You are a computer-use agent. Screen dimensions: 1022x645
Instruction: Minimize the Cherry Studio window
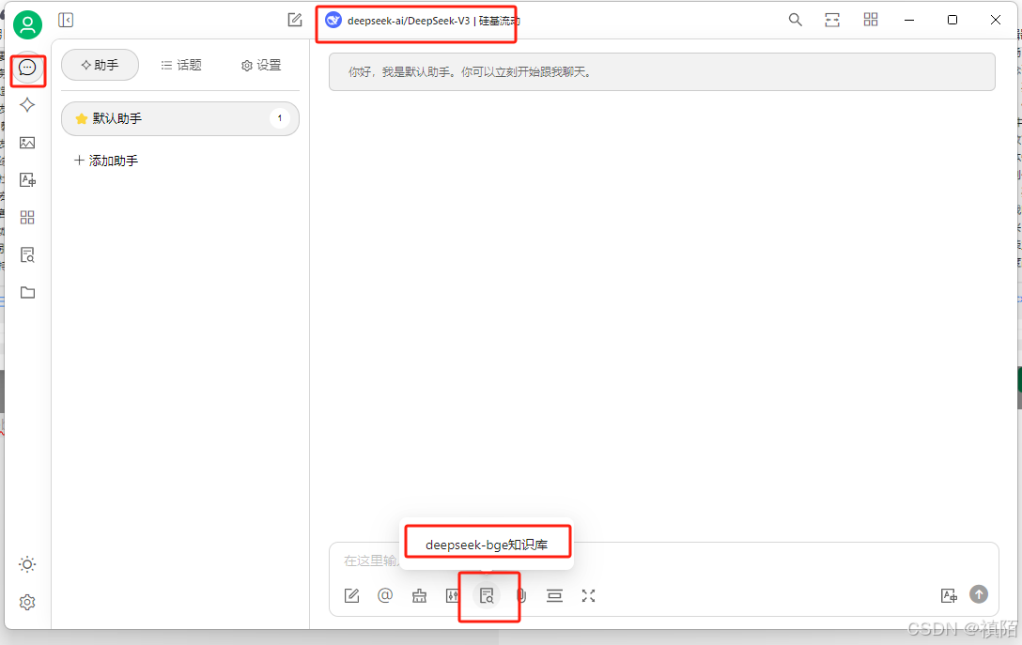tap(909, 21)
